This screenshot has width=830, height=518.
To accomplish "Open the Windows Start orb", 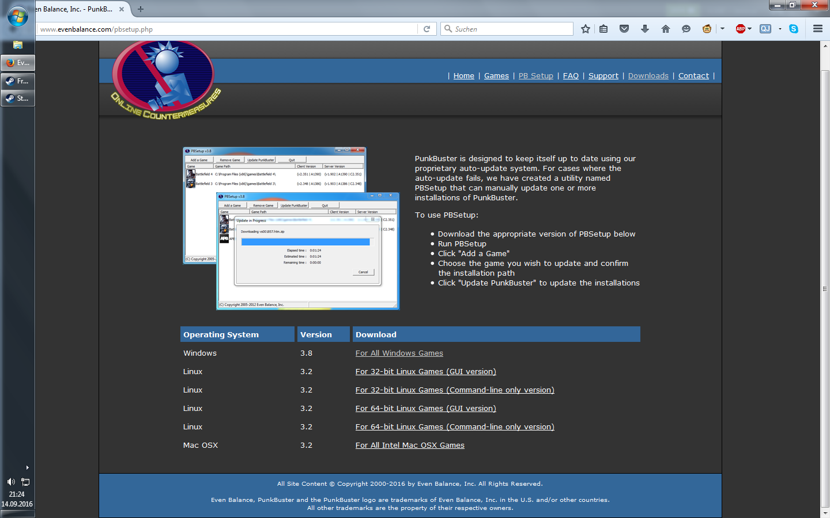I will [17, 16].
